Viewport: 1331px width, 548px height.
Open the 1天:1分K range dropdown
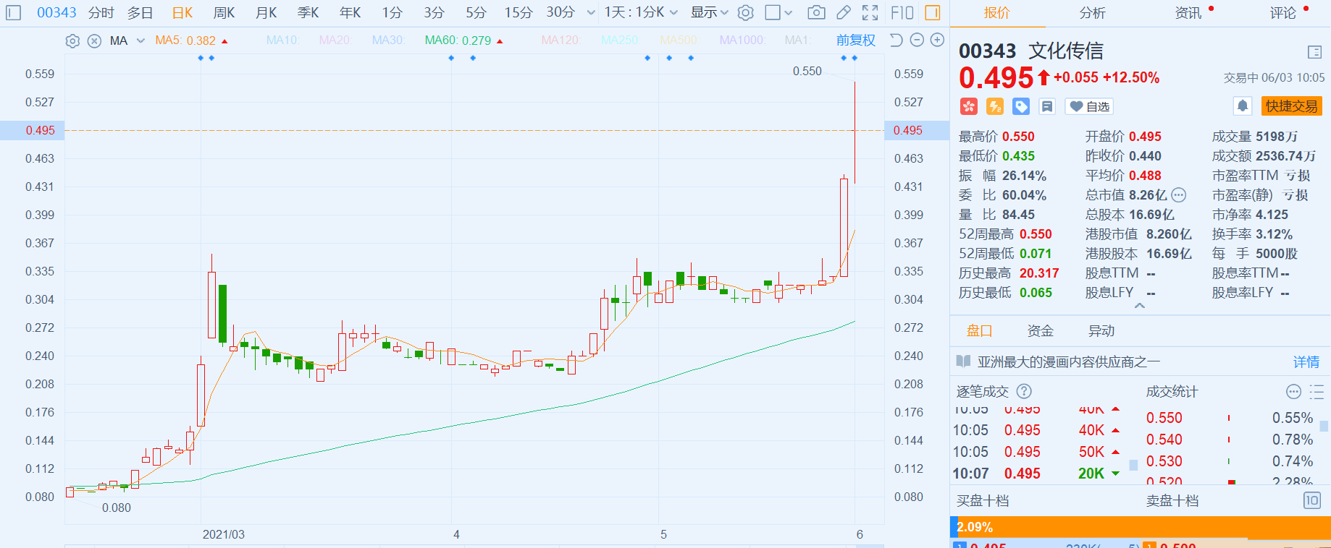coord(642,12)
